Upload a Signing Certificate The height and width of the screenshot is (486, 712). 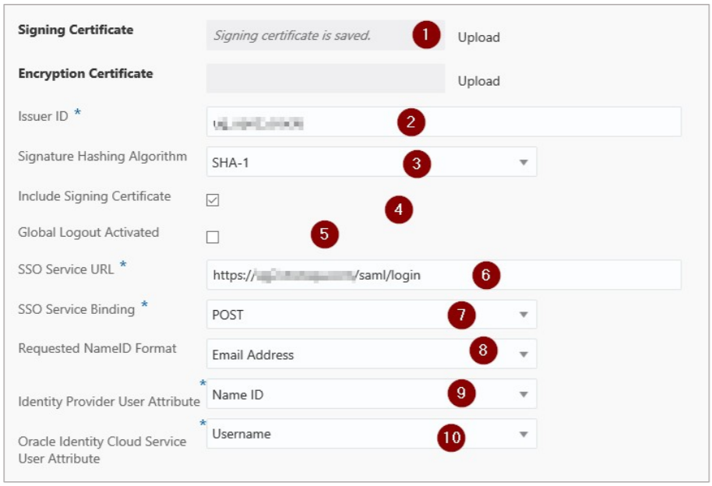[478, 37]
